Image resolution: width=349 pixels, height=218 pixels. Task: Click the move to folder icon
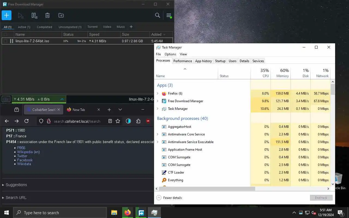pos(61,16)
